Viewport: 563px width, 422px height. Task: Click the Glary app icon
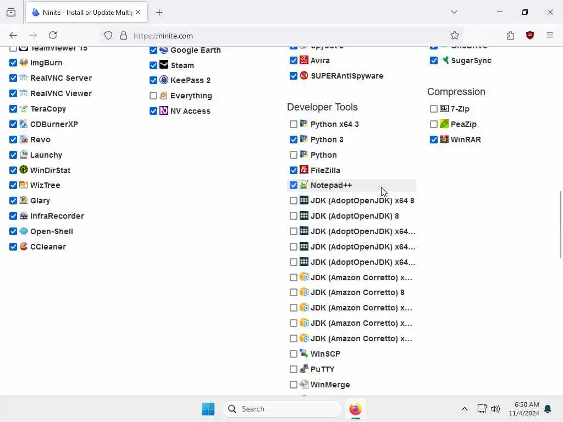pos(24,200)
